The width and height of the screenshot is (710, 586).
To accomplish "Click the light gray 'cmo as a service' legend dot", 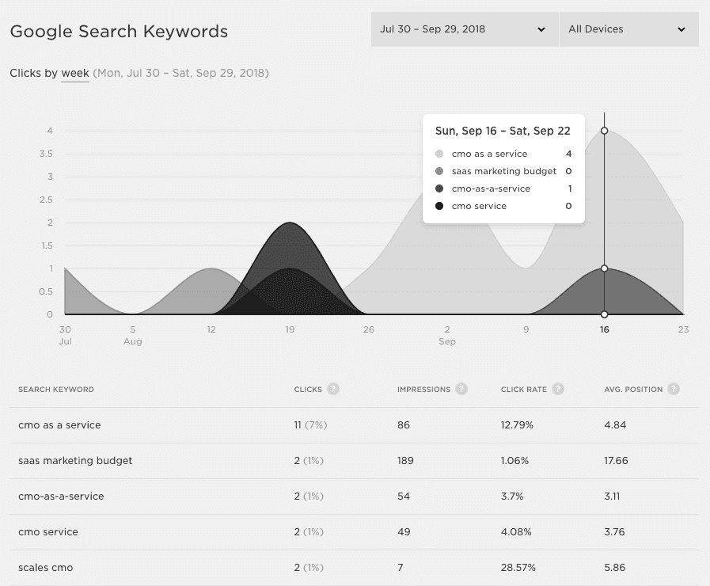I will (439, 154).
